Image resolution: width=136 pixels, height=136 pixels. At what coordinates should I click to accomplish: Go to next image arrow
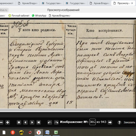coord(32,122)
